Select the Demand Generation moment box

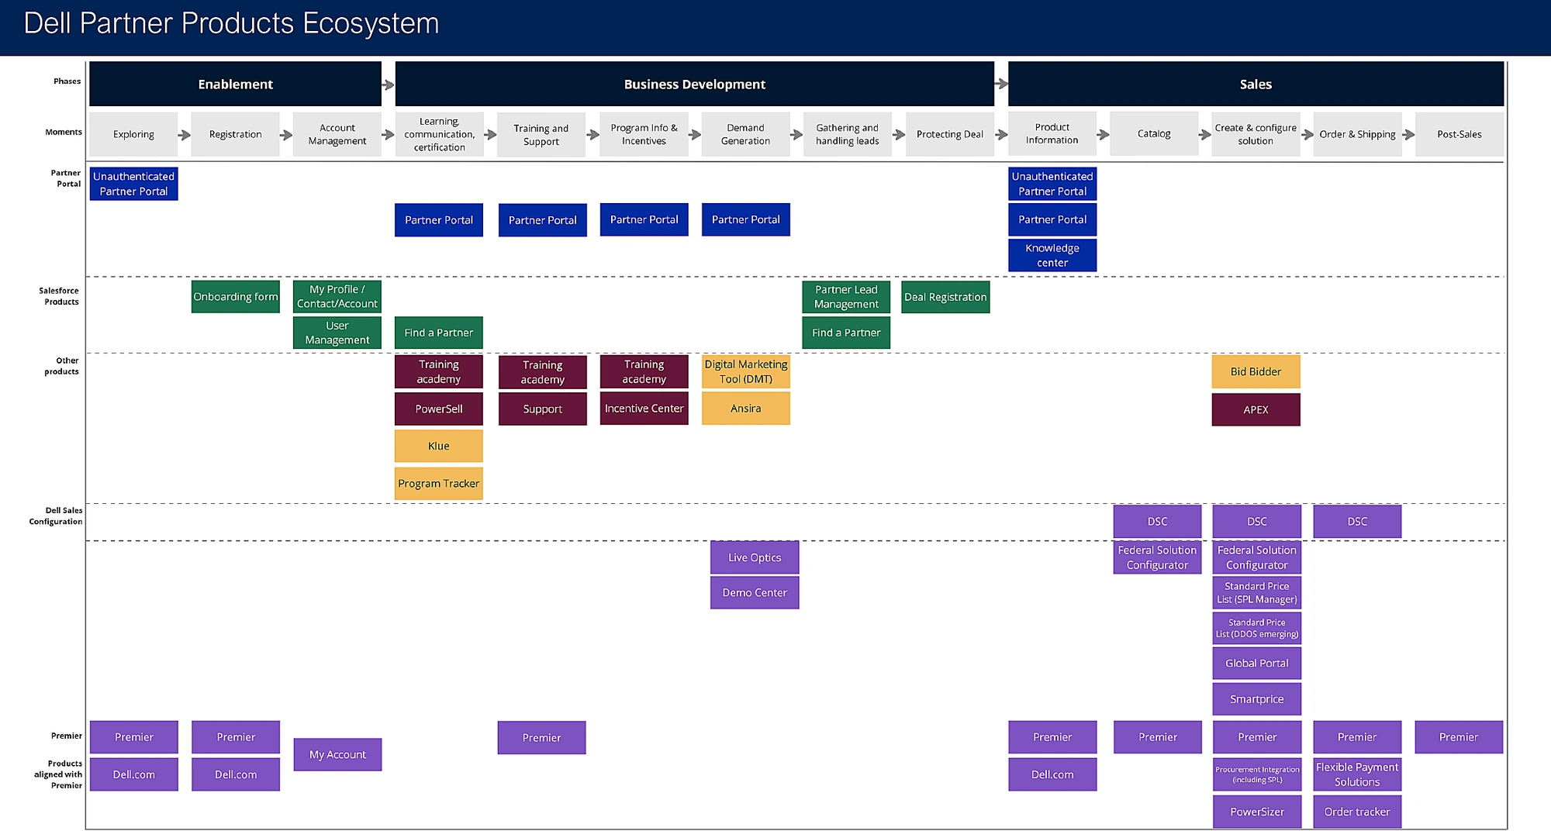coord(745,134)
